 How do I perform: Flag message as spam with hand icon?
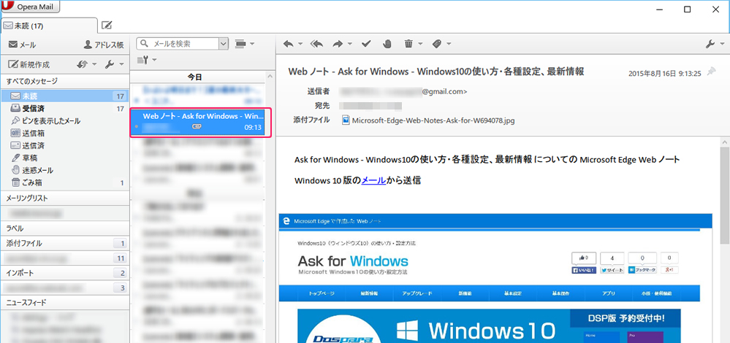(x=387, y=45)
